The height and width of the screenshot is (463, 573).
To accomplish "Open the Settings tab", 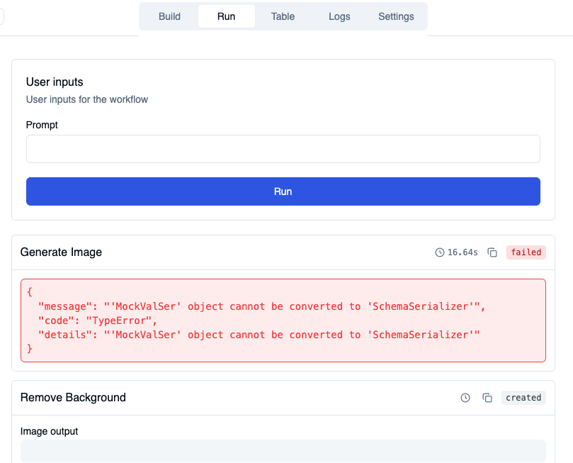I will pyautogui.click(x=396, y=16).
